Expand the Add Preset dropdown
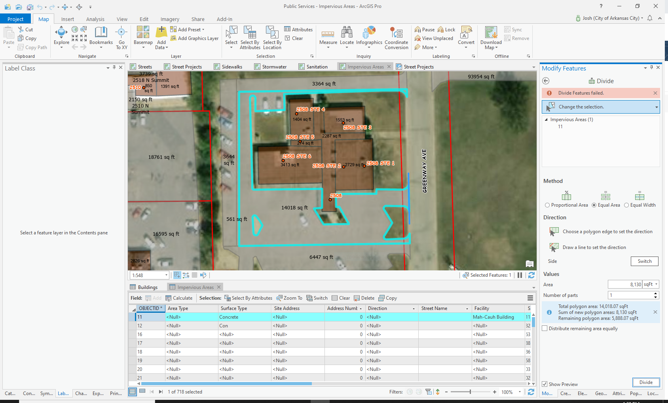Image resolution: width=668 pixels, height=403 pixels. tap(203, 30)
